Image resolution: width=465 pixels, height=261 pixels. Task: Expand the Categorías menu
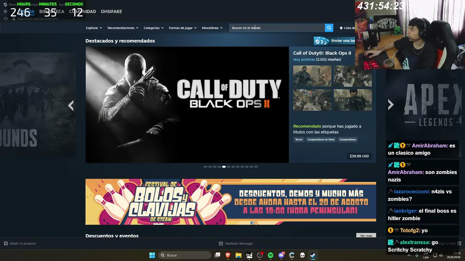coord(153,28)
